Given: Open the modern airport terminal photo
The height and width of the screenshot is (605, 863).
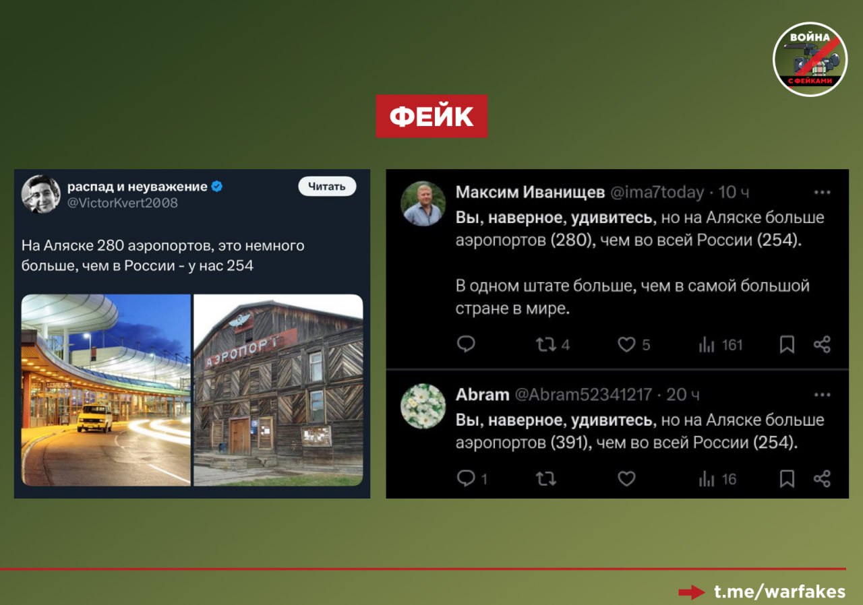Looking at the screenshot, I should pos(107,390).
